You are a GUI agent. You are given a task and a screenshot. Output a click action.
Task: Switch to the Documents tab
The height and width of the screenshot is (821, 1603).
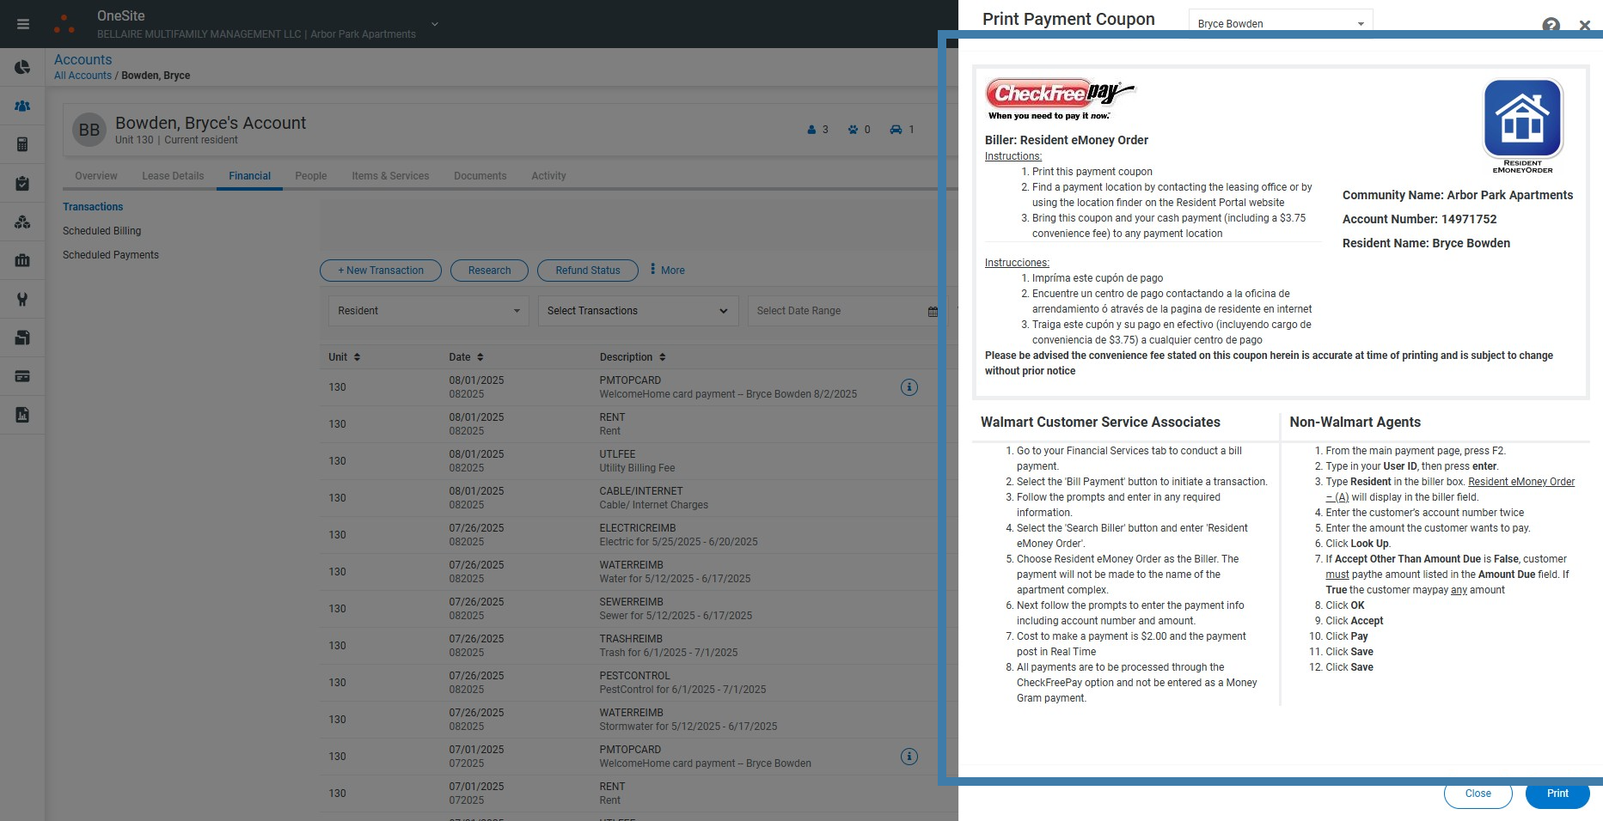[x=480, y=176]
